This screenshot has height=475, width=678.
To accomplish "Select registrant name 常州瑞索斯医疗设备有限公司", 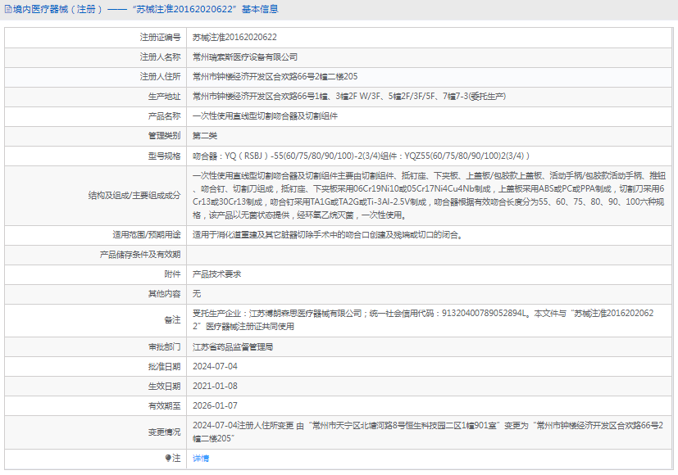I will (245, 57).
